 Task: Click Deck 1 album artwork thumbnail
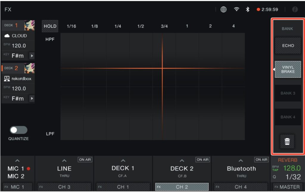[x=29, y=25]
